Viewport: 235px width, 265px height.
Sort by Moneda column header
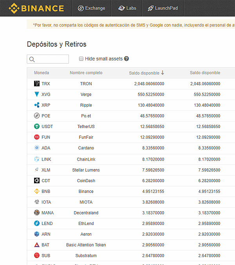pyautogui.click(x=42, y=73)
